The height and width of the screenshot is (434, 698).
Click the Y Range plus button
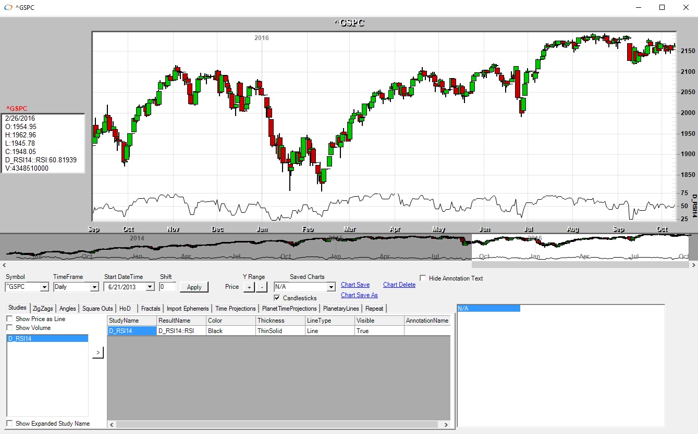tap(249, 287)
